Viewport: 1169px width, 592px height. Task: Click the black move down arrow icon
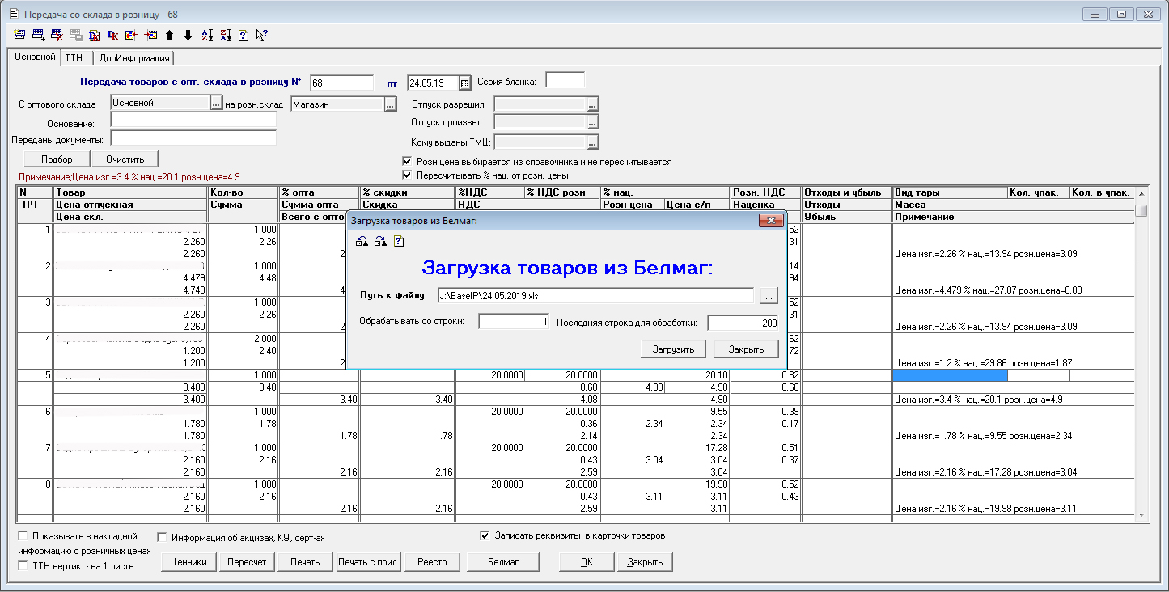pos(188,35)
